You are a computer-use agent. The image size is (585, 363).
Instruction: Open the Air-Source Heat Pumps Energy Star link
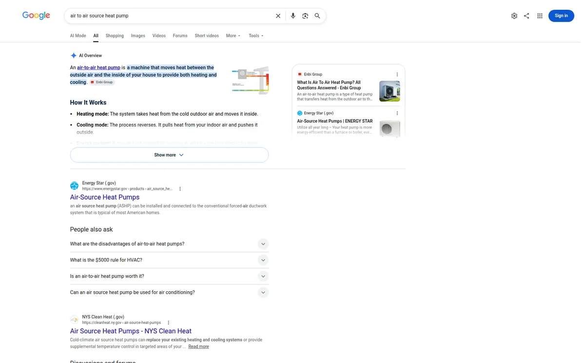tap(105, 197)
